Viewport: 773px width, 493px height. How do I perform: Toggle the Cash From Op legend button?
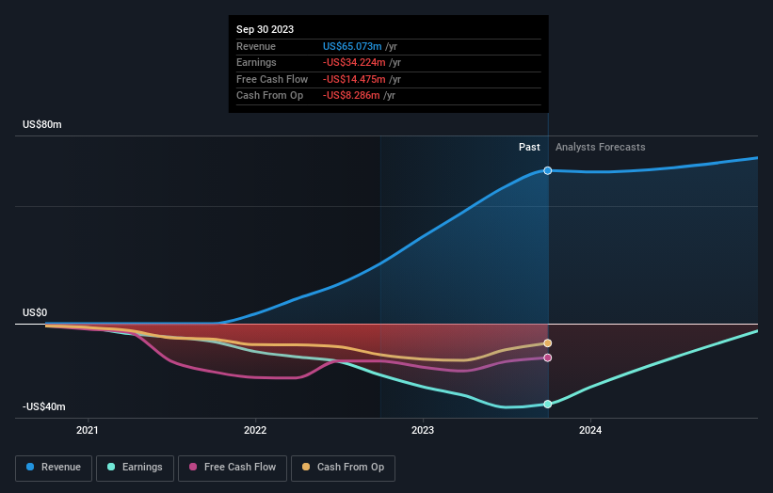pos(343,468)
